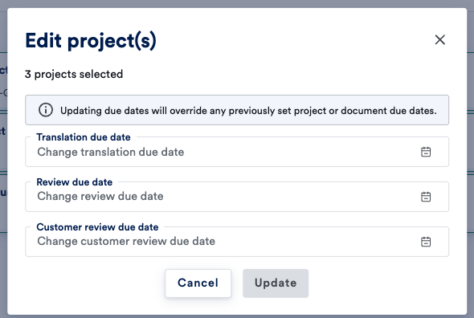Click the Edit project(s) heading
Screen dimensions: 474x318
91,41
